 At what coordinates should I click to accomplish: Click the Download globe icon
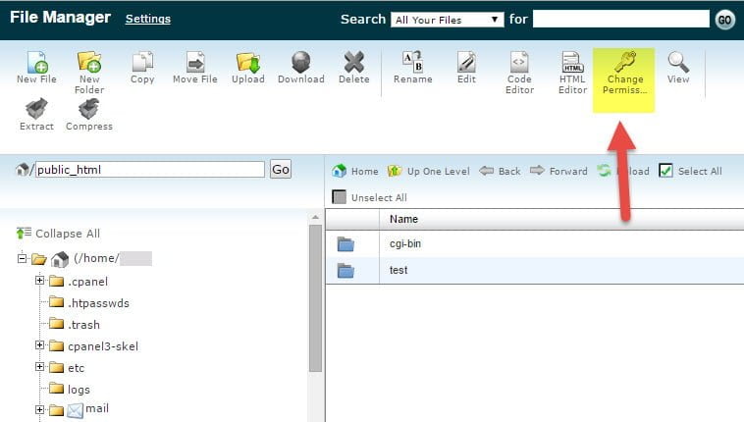(300, 64)
